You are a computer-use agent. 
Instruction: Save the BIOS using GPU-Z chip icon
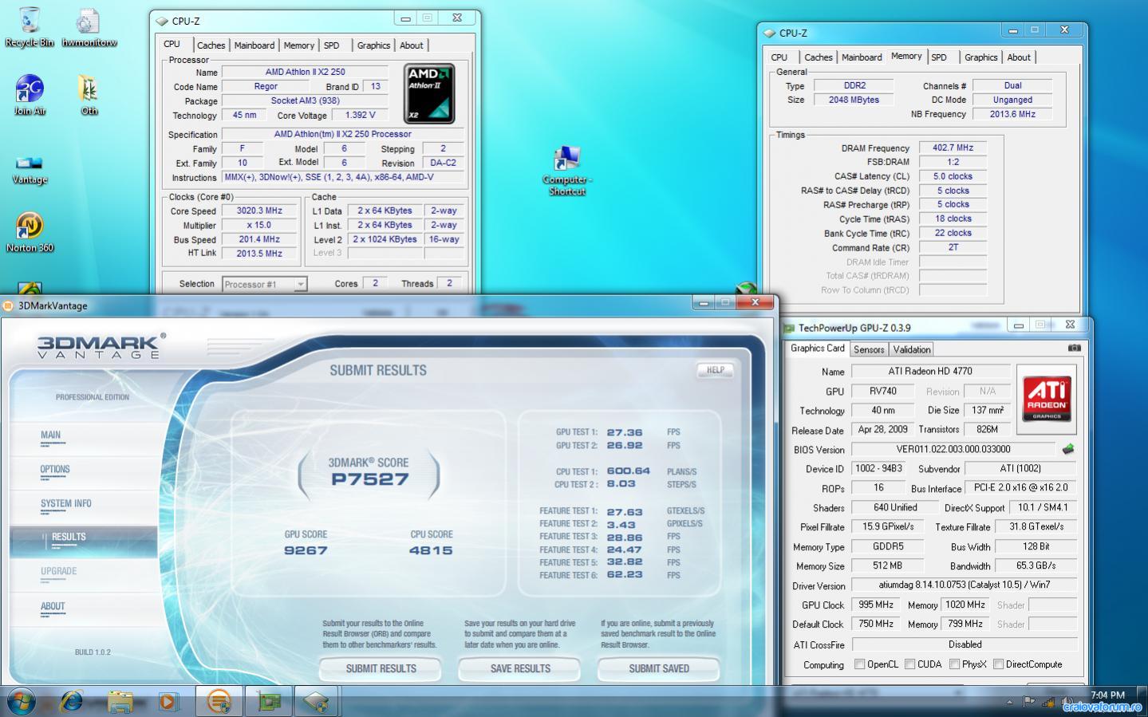click(1068, 449)
